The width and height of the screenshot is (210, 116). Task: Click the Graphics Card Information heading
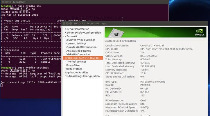click(x=120, y=41)
